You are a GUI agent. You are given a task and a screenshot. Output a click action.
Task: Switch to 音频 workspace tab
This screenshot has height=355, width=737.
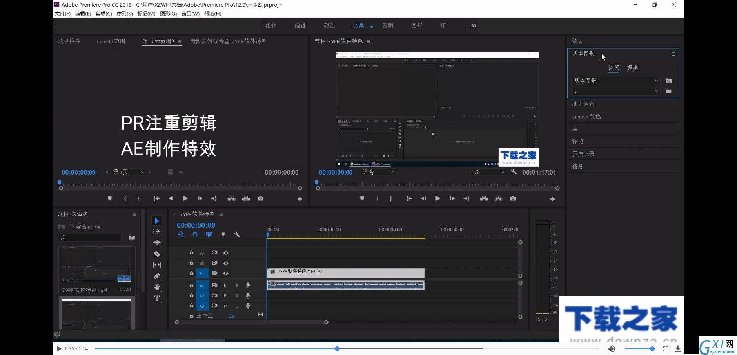click(388, 26)
